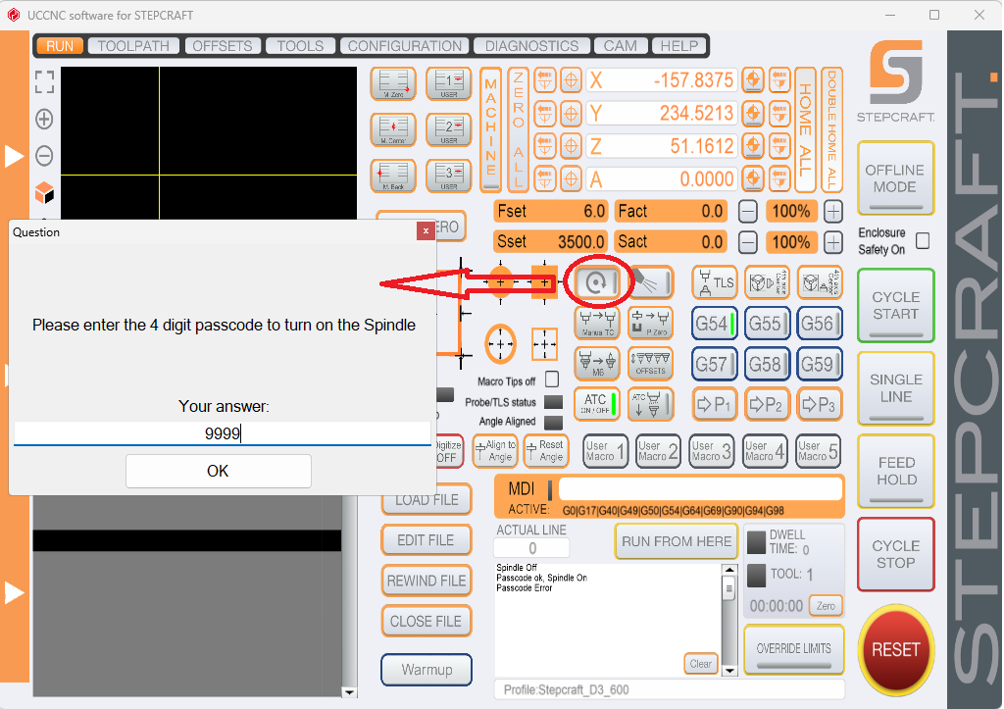Screen dimensions: 1004x709
Task: Open the TOOLPATH tab
Action: coord(133,46)
